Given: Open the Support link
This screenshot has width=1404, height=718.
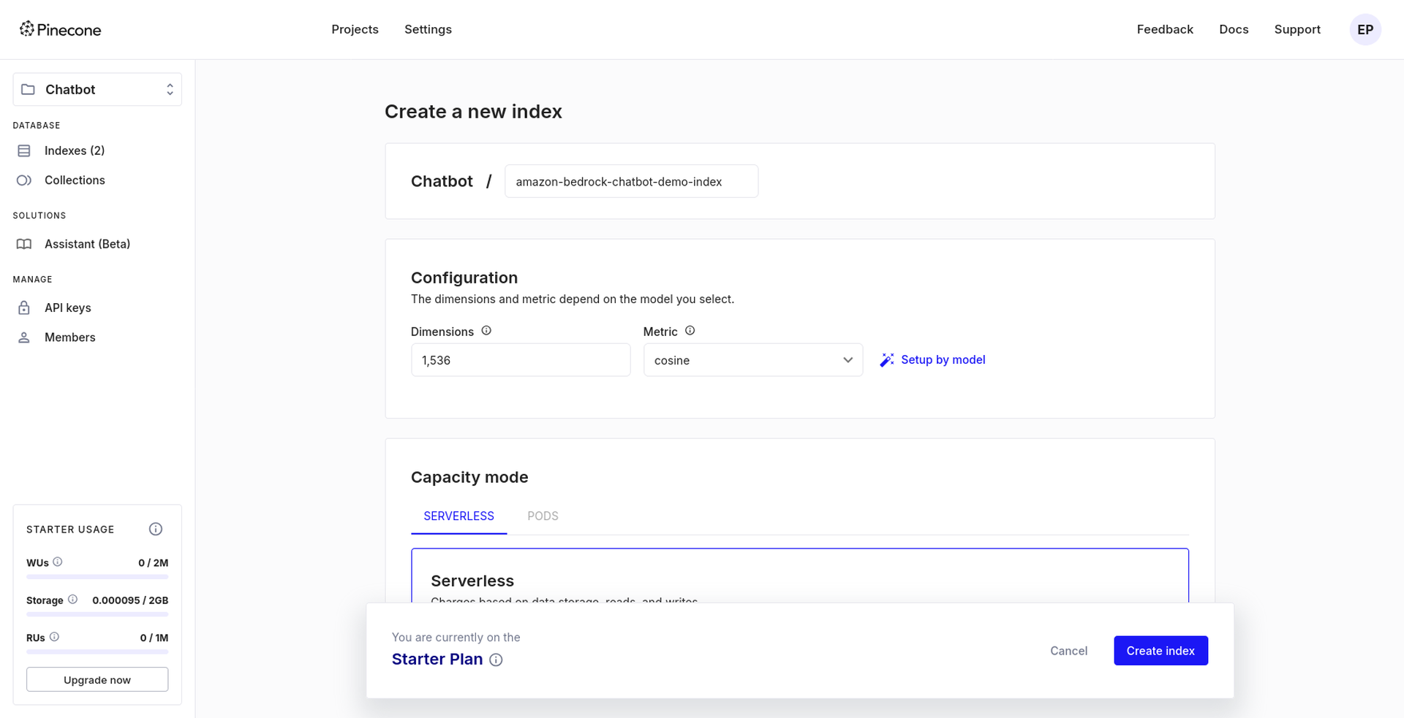Looking at the screenshot, I should (1297, 29).
